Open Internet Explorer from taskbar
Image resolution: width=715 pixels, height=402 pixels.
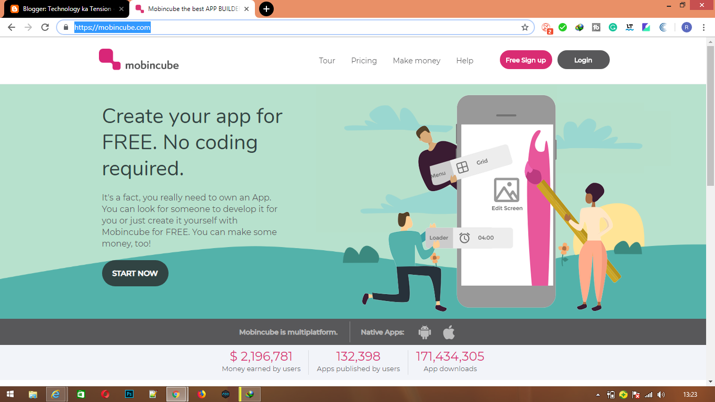point(56,394)
